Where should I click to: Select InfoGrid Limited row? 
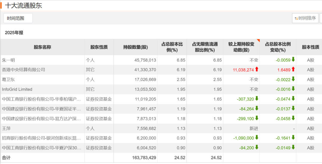click(17, 89)
